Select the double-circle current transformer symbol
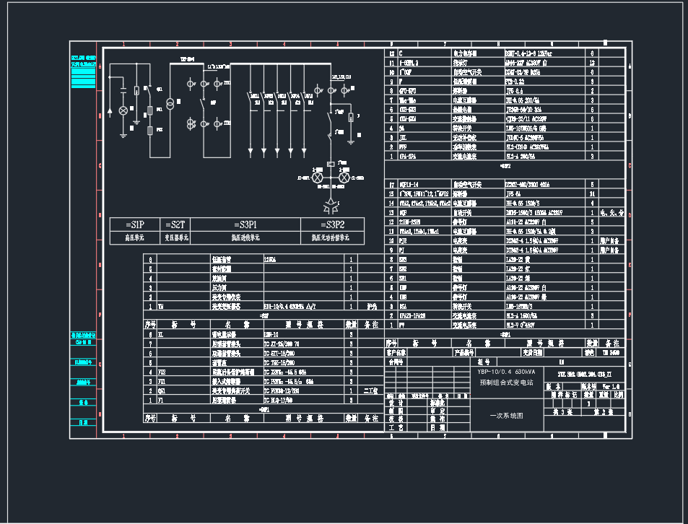The height and width of the screenshot is (524, 688). 192,123
